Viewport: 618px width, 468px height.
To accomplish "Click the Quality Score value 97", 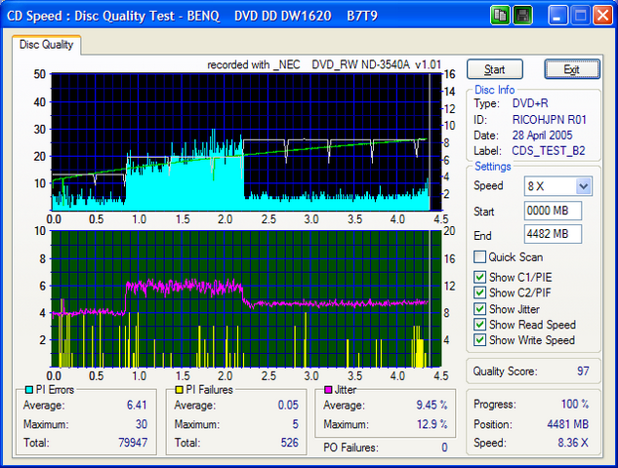I will 583,370.
